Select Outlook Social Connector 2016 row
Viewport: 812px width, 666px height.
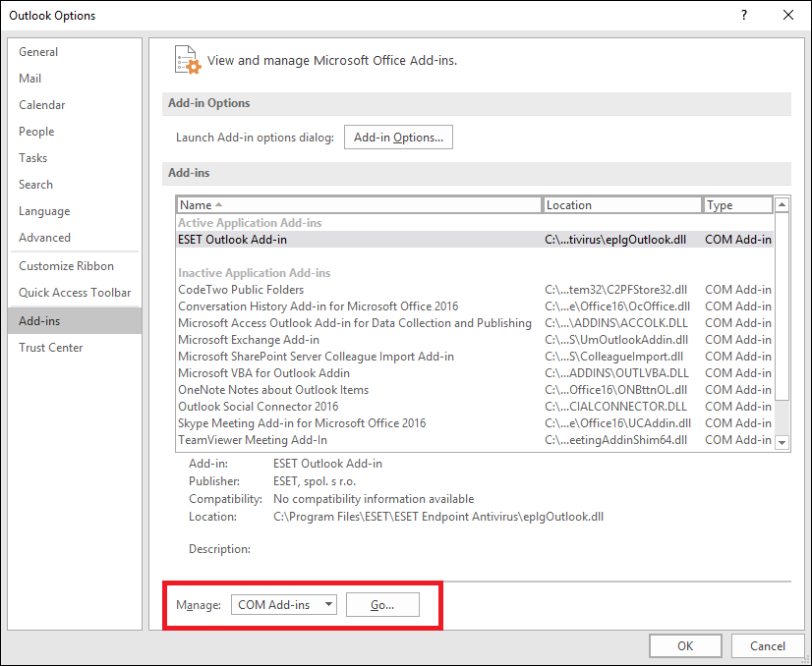pos(475,407)
